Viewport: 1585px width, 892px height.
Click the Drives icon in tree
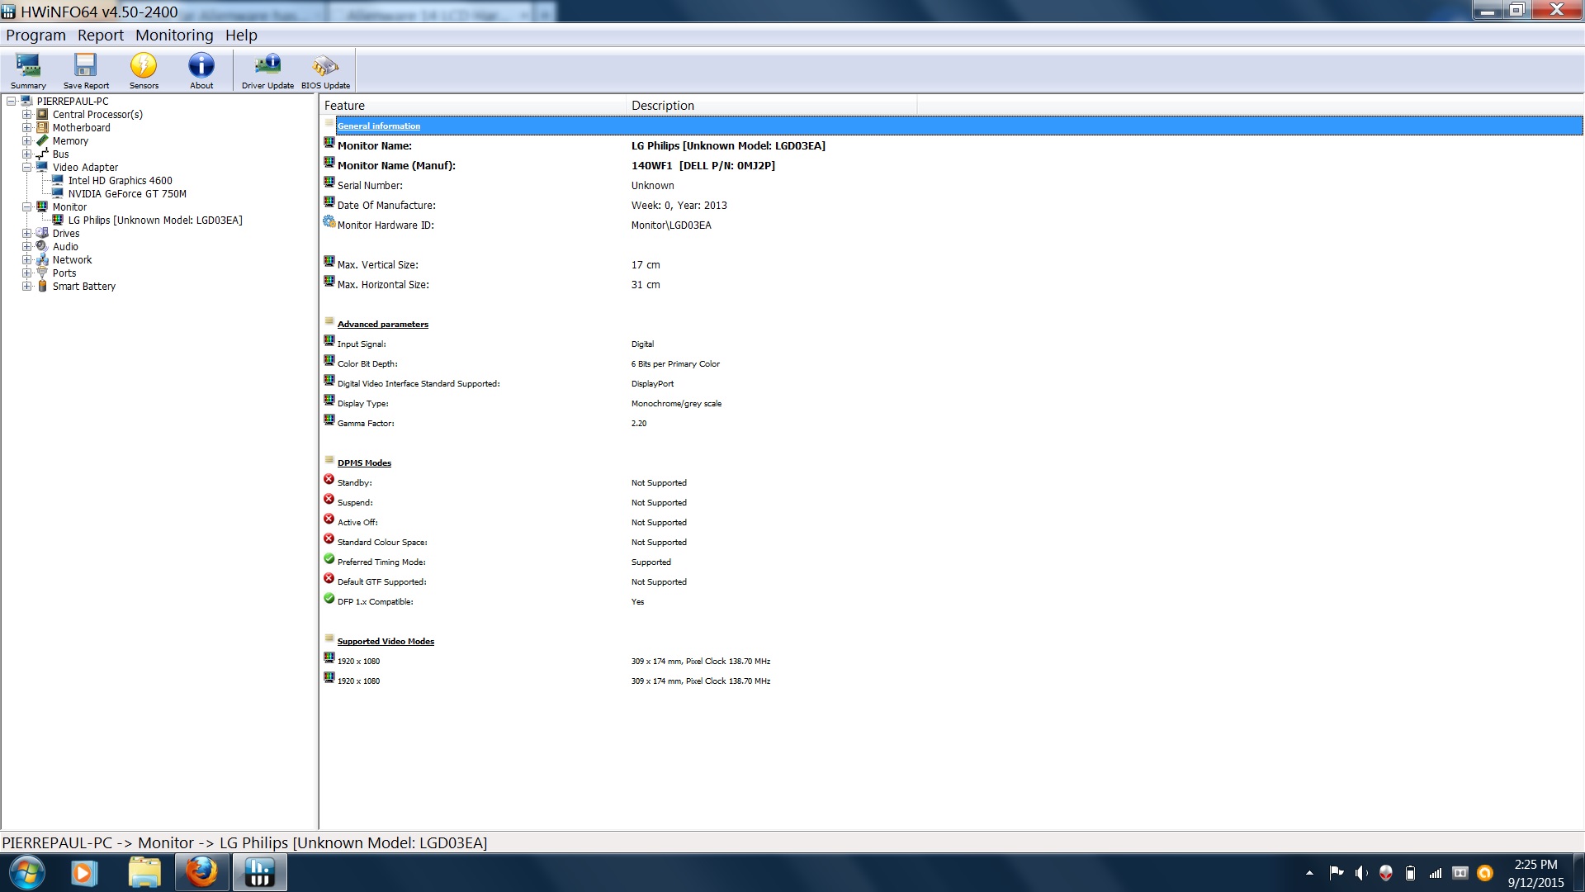pyautogui.click(x=42, y=234)
